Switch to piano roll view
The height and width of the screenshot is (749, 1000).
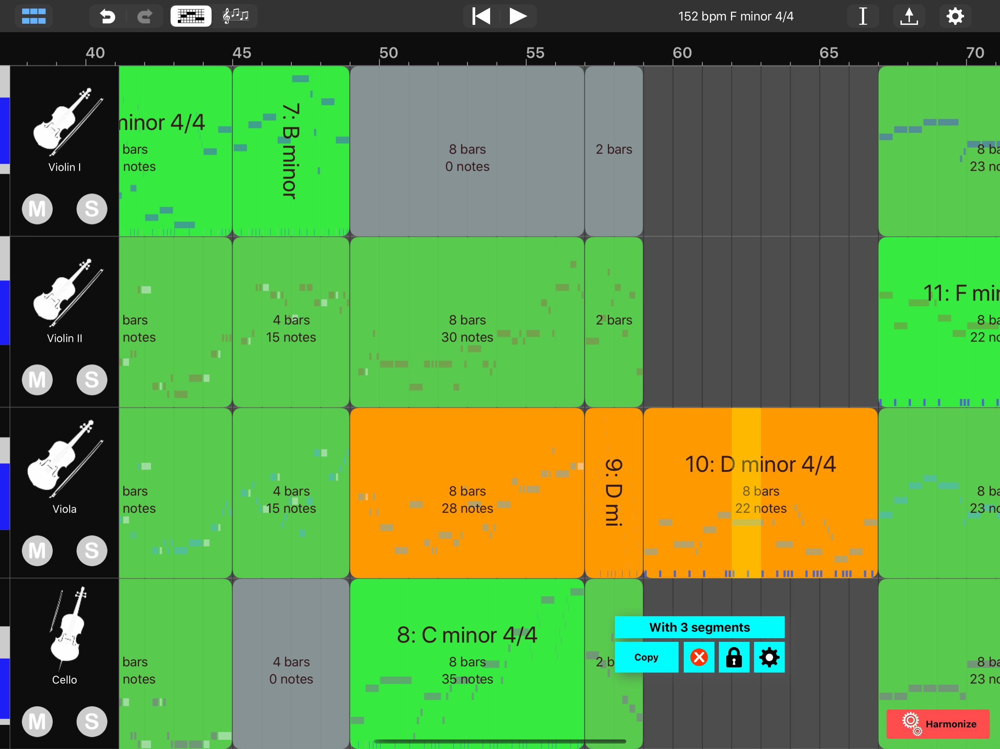(x=191, y=16)
